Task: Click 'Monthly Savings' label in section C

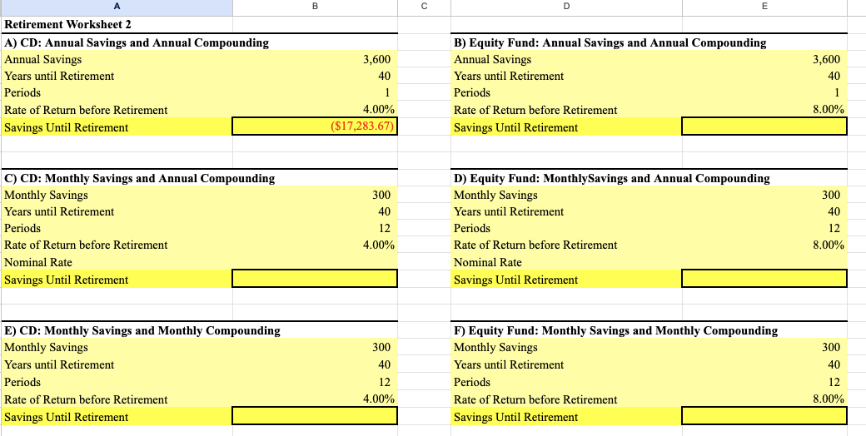Action: (x=46, y=195)
